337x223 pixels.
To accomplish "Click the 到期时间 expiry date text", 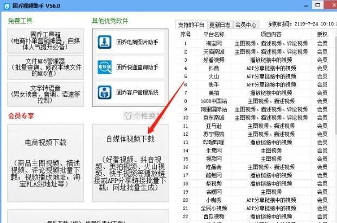I will pyautogui.click(x=302, y=24).
